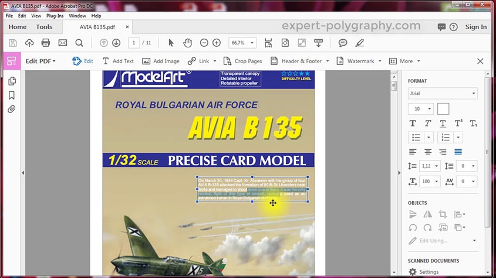The image size is (496, 278).
Task: Click Sign In
Action: pyautogui.click(x=476, y=27)
